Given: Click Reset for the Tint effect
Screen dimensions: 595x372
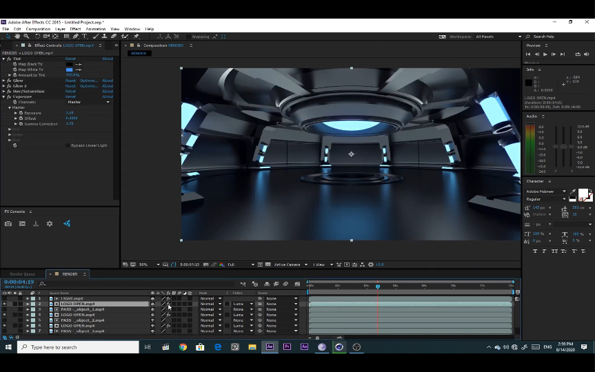Looking at the screenshot, I should [70, 59].
